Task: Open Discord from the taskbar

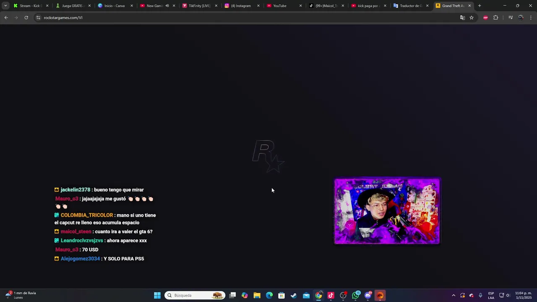Action: click(x=368, y=295)
